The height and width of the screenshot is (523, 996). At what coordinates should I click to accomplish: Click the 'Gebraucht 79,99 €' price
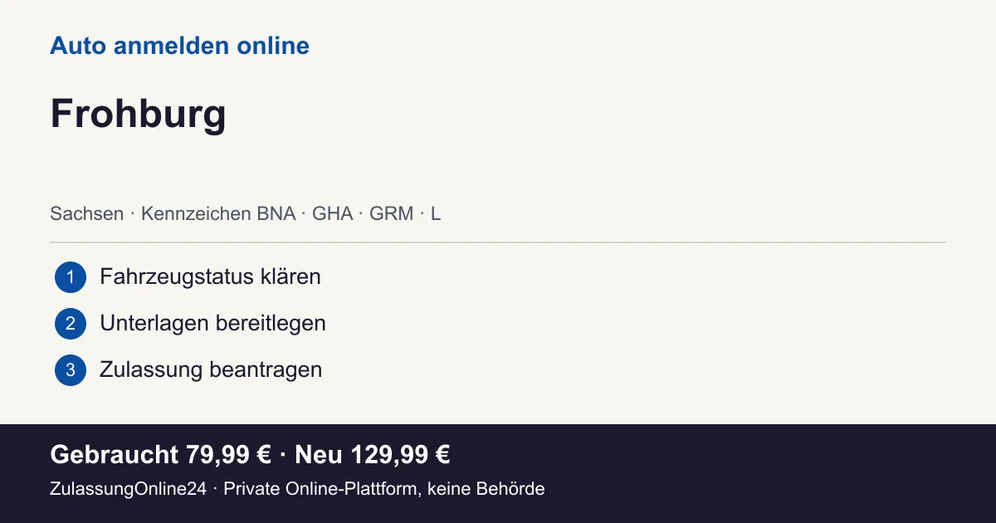(161, 455)
